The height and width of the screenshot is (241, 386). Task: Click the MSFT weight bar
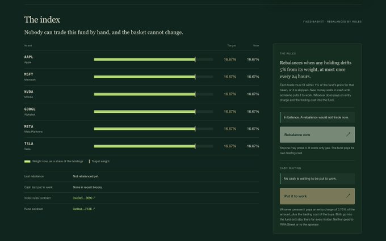153,77
